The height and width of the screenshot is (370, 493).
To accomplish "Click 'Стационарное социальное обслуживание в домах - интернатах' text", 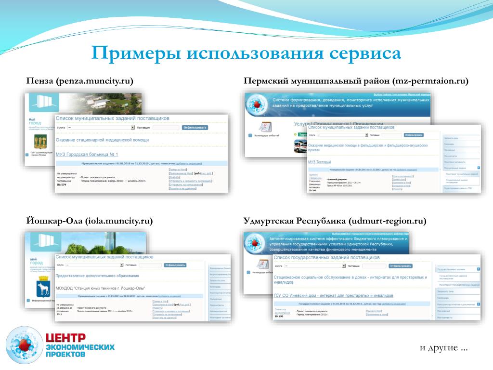I will click(350, 280).
